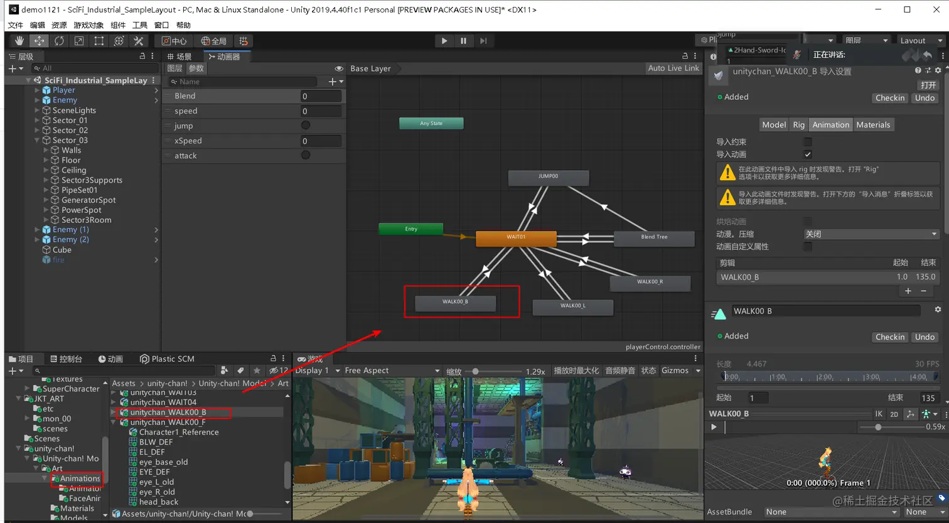The image size is (949, 523).
Task: Open the Display 1 dropdown
Action: (318, 370)
